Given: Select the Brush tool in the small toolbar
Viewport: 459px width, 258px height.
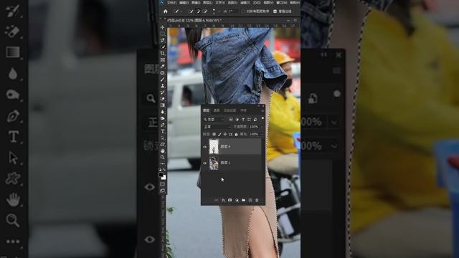Looking at the screenshot, I should 163,80.
